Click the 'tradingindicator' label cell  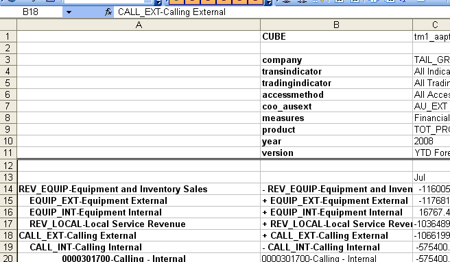[x=336, y=83]
